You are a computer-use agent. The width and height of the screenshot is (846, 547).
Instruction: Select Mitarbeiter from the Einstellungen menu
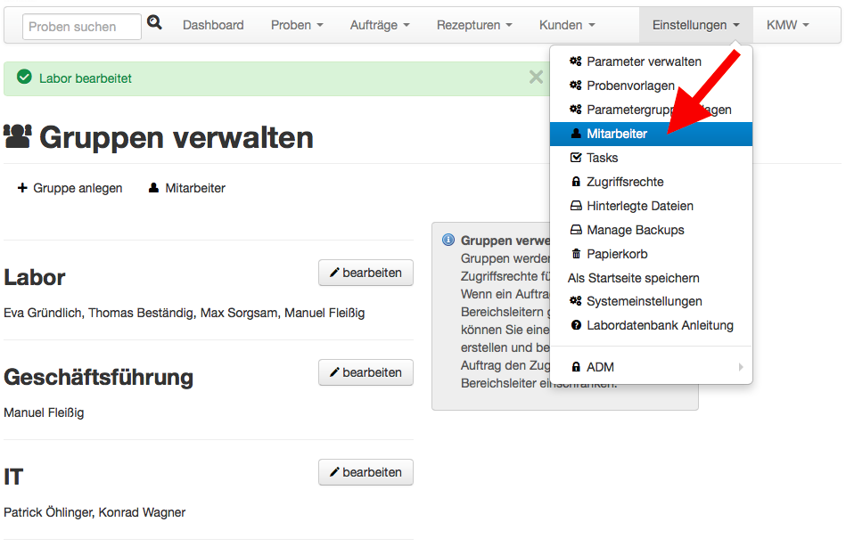pyautogui.click(x=617, y=134)
